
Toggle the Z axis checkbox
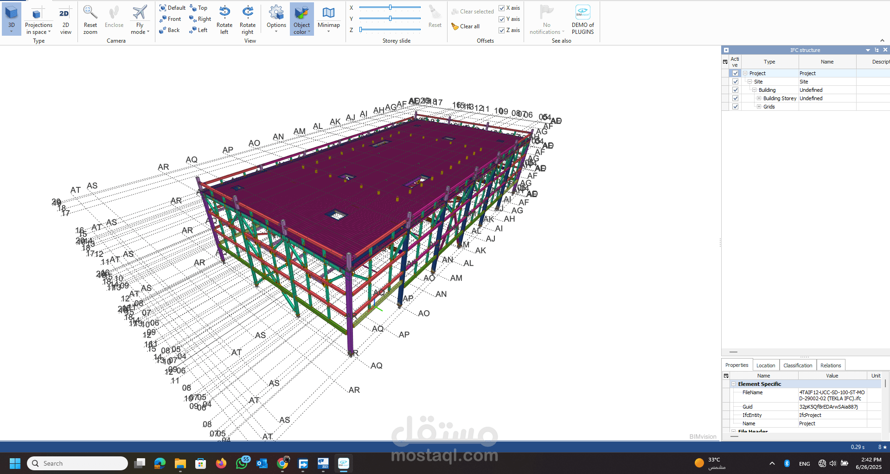click(x=501, y=30)
